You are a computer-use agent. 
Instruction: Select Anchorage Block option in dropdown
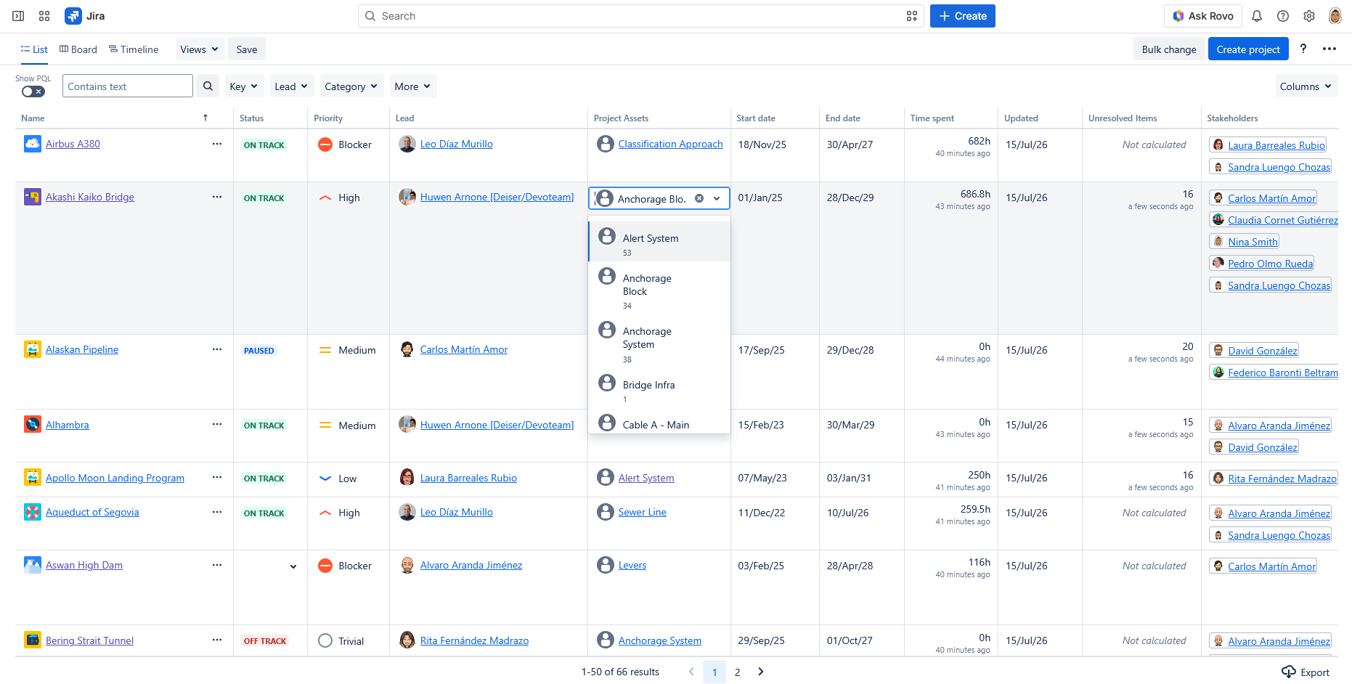[659, 288]
